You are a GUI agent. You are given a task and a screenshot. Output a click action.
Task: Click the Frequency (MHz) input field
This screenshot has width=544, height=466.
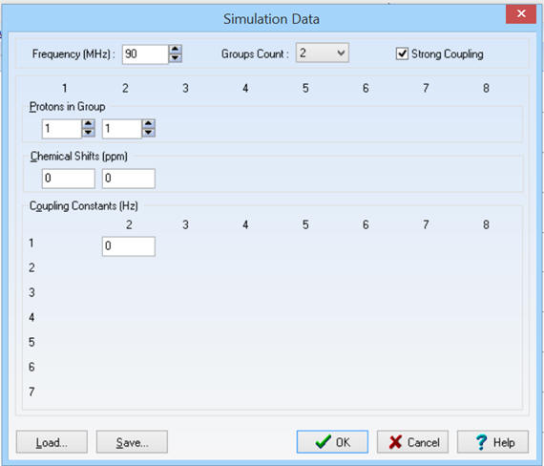tap(145, 54)
